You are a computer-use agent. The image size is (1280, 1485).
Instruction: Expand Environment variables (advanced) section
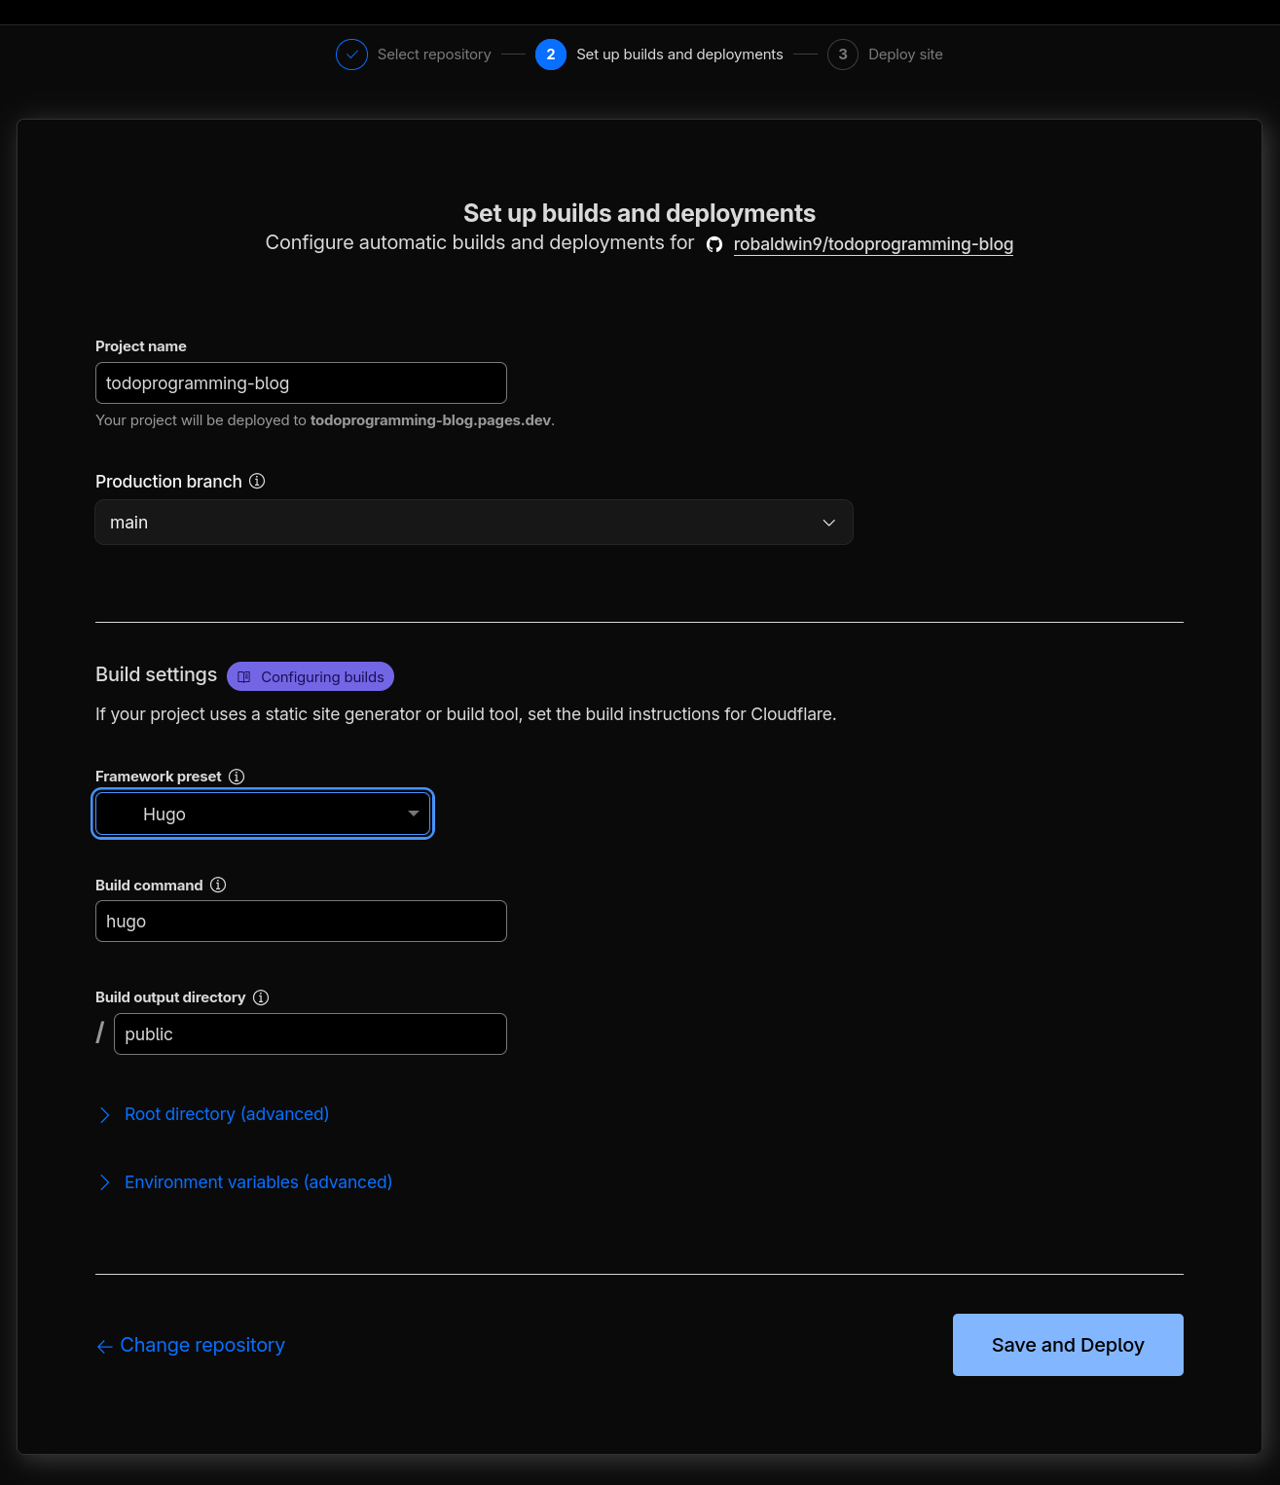point(245,1182)
